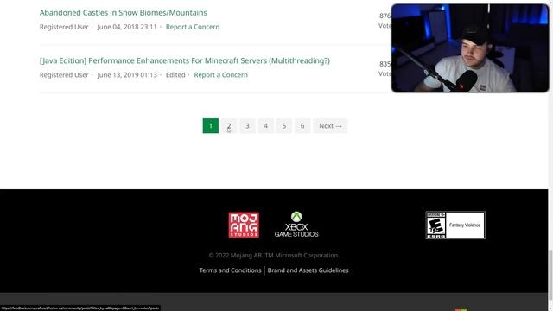Click 'Edited' label on Java Edition post

[175, 75]
